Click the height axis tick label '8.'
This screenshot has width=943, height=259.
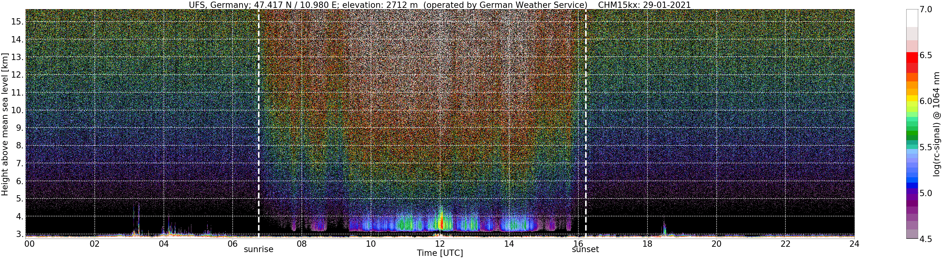[x=19, y=146]
